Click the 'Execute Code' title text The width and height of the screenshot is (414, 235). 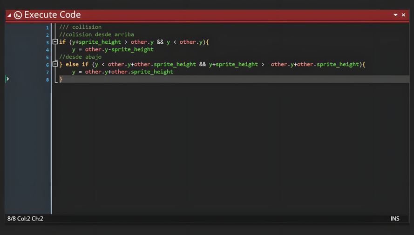coord(53,15)
